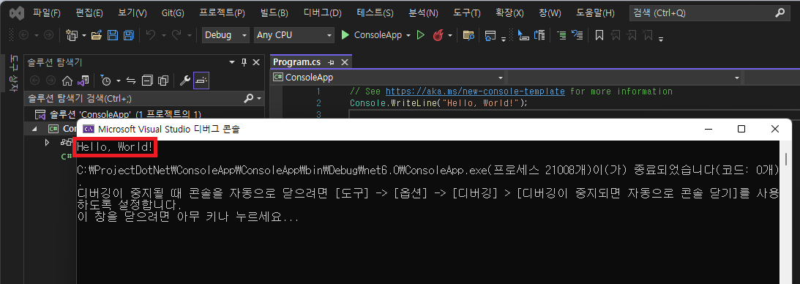Close the Solution Explorer panel
This screenshot has width=800, height=284.
tap(257, 62)
